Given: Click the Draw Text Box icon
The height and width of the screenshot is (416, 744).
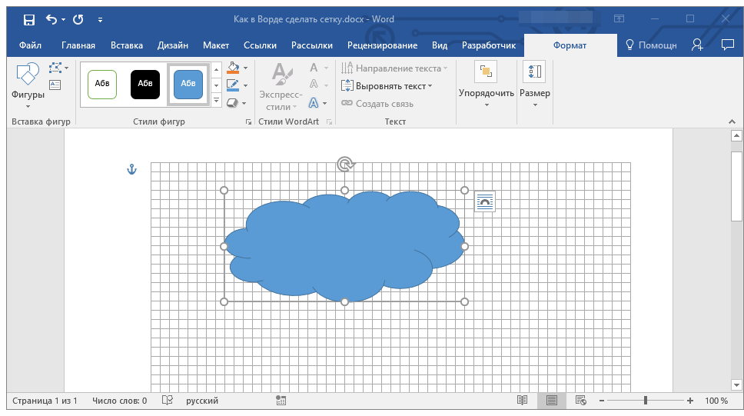Looking at the screenshot, I should click(x=55, y=85).
